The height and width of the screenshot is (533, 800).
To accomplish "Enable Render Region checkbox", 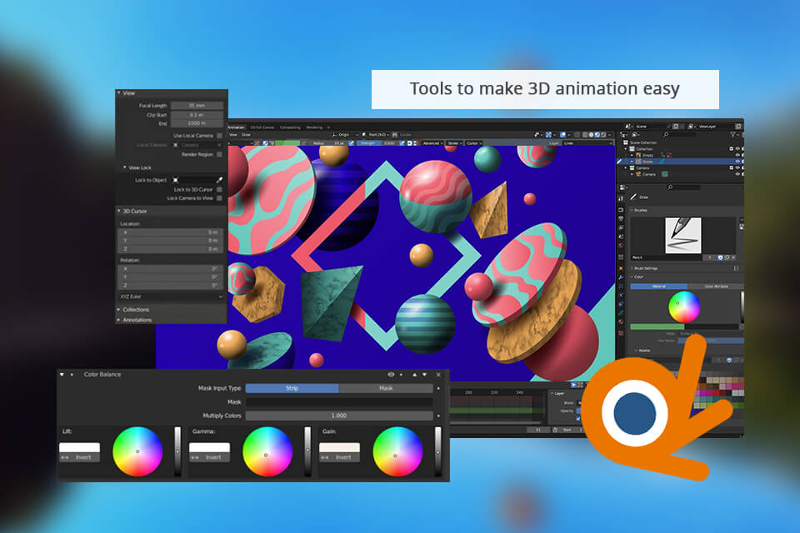I will point(219,154).
